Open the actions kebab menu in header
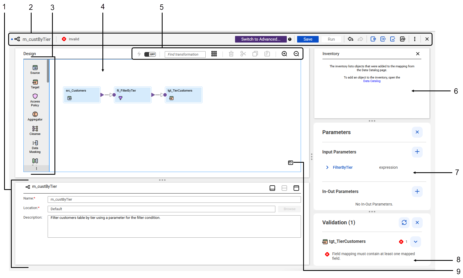The height and width of the screenshot is (278, 463). pos(415,39)
